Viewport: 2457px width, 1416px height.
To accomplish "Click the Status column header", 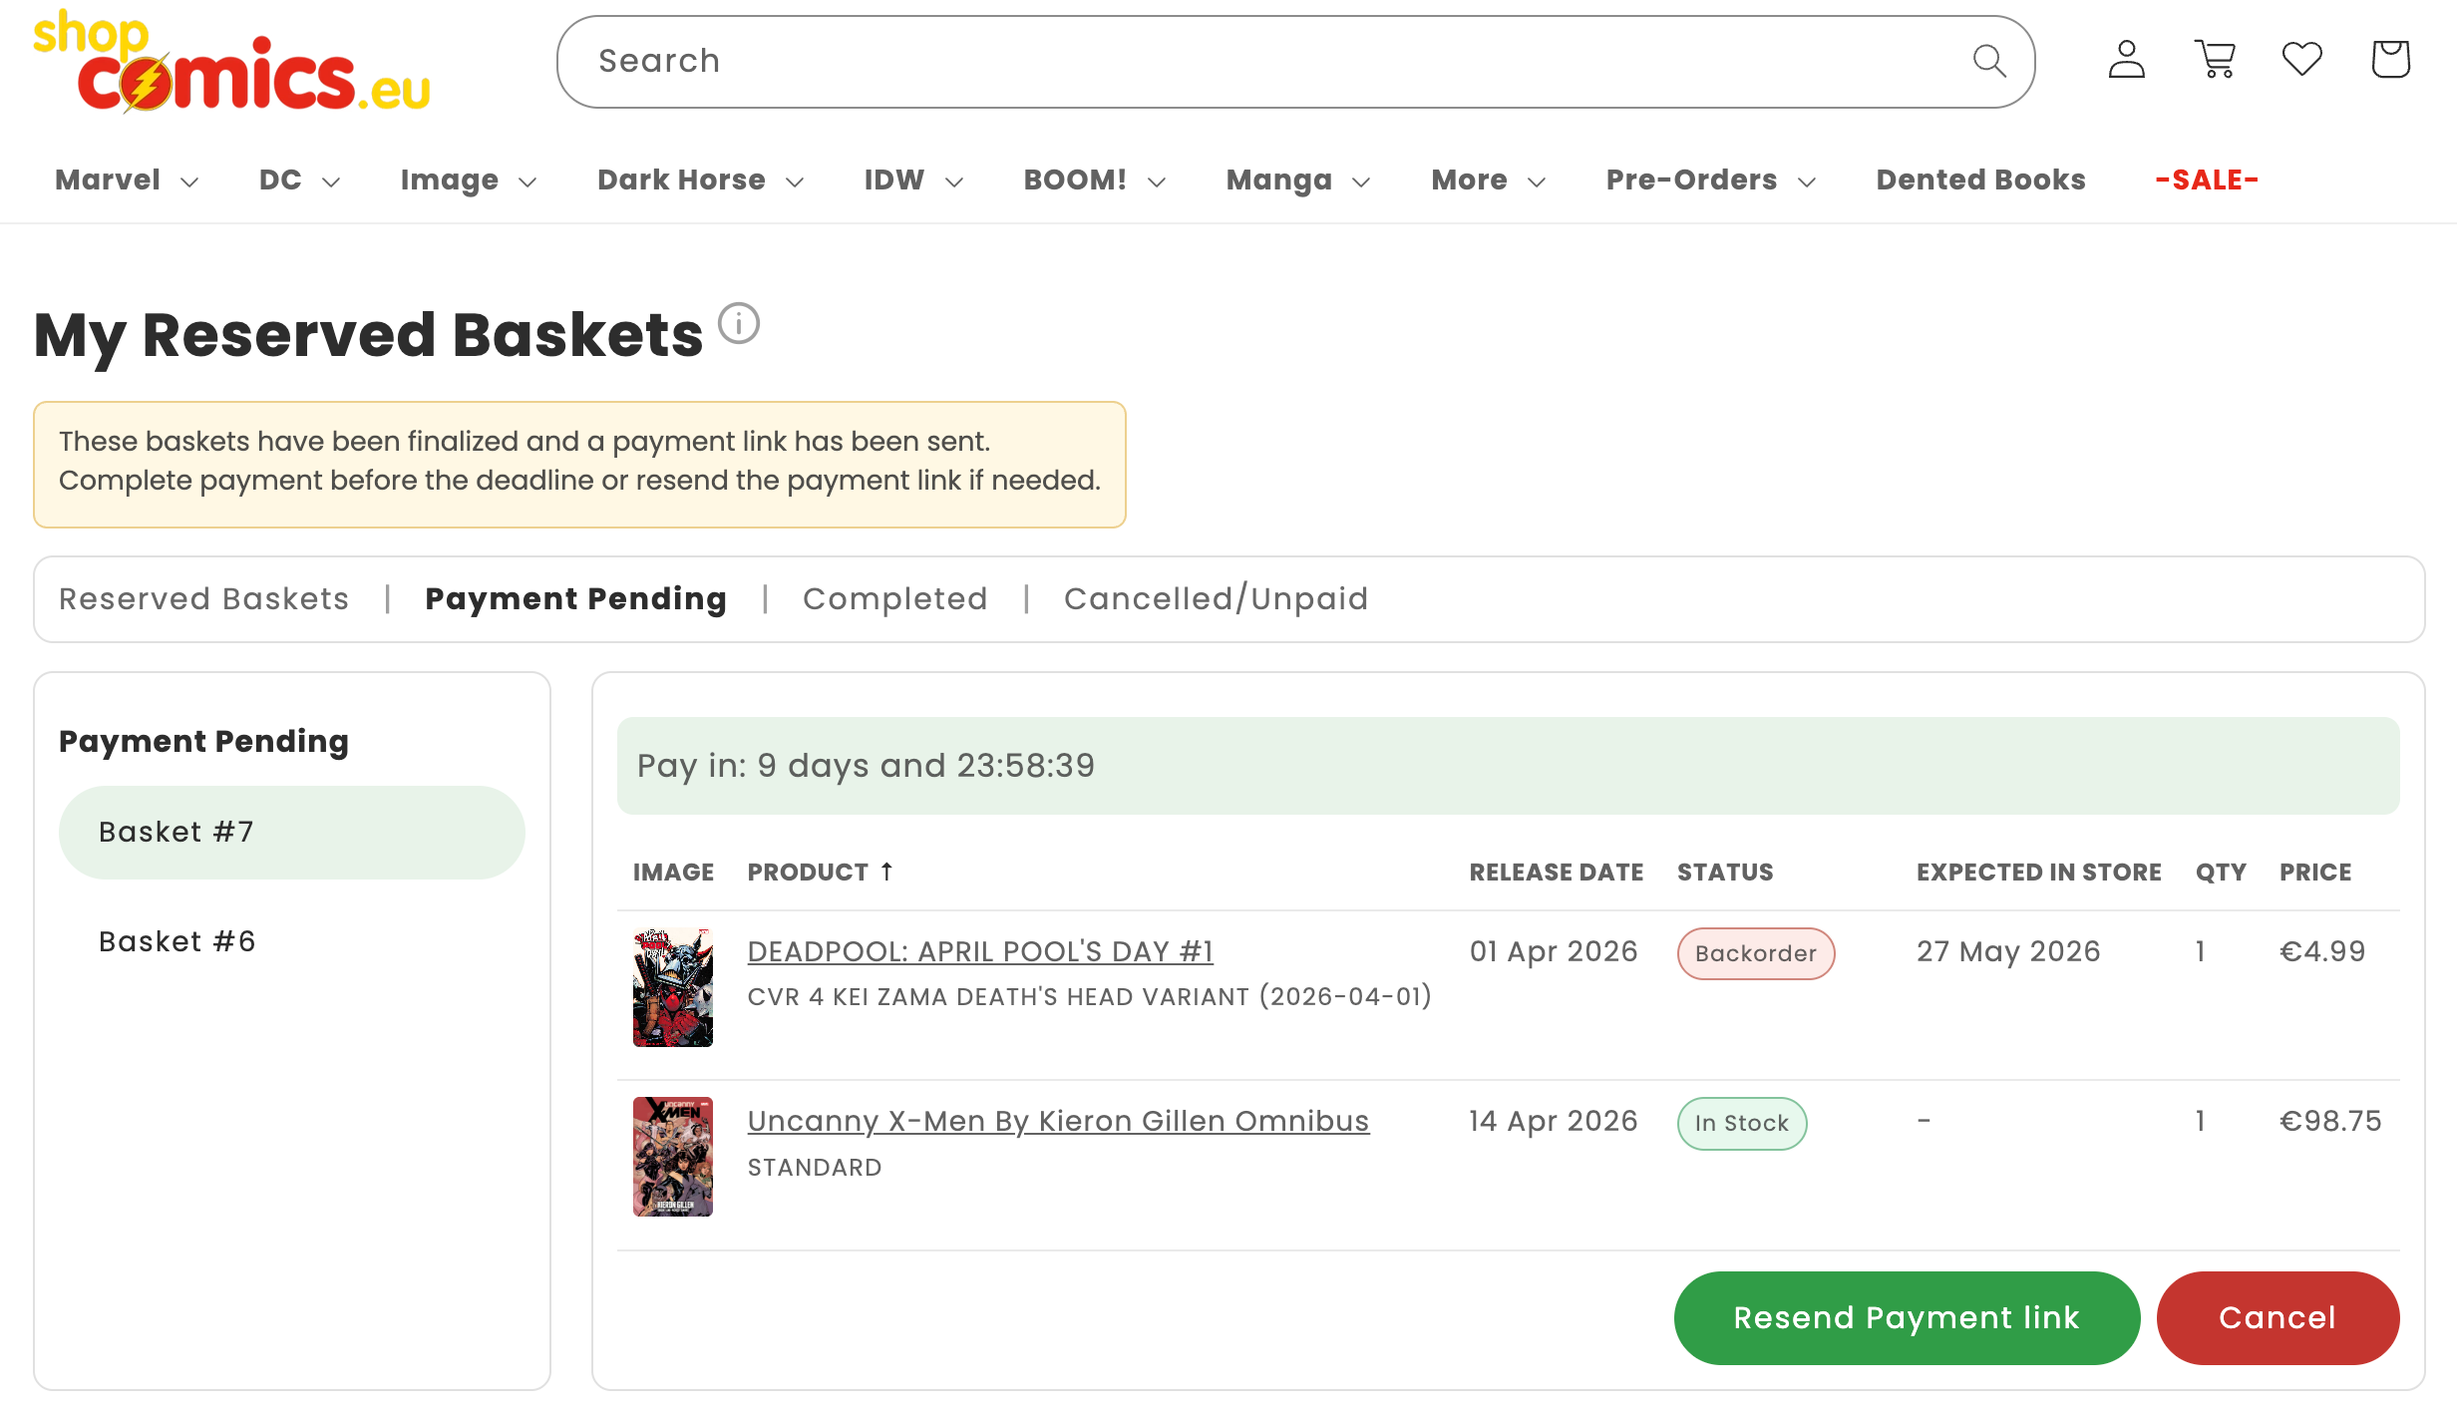I will coord(1725,873).
